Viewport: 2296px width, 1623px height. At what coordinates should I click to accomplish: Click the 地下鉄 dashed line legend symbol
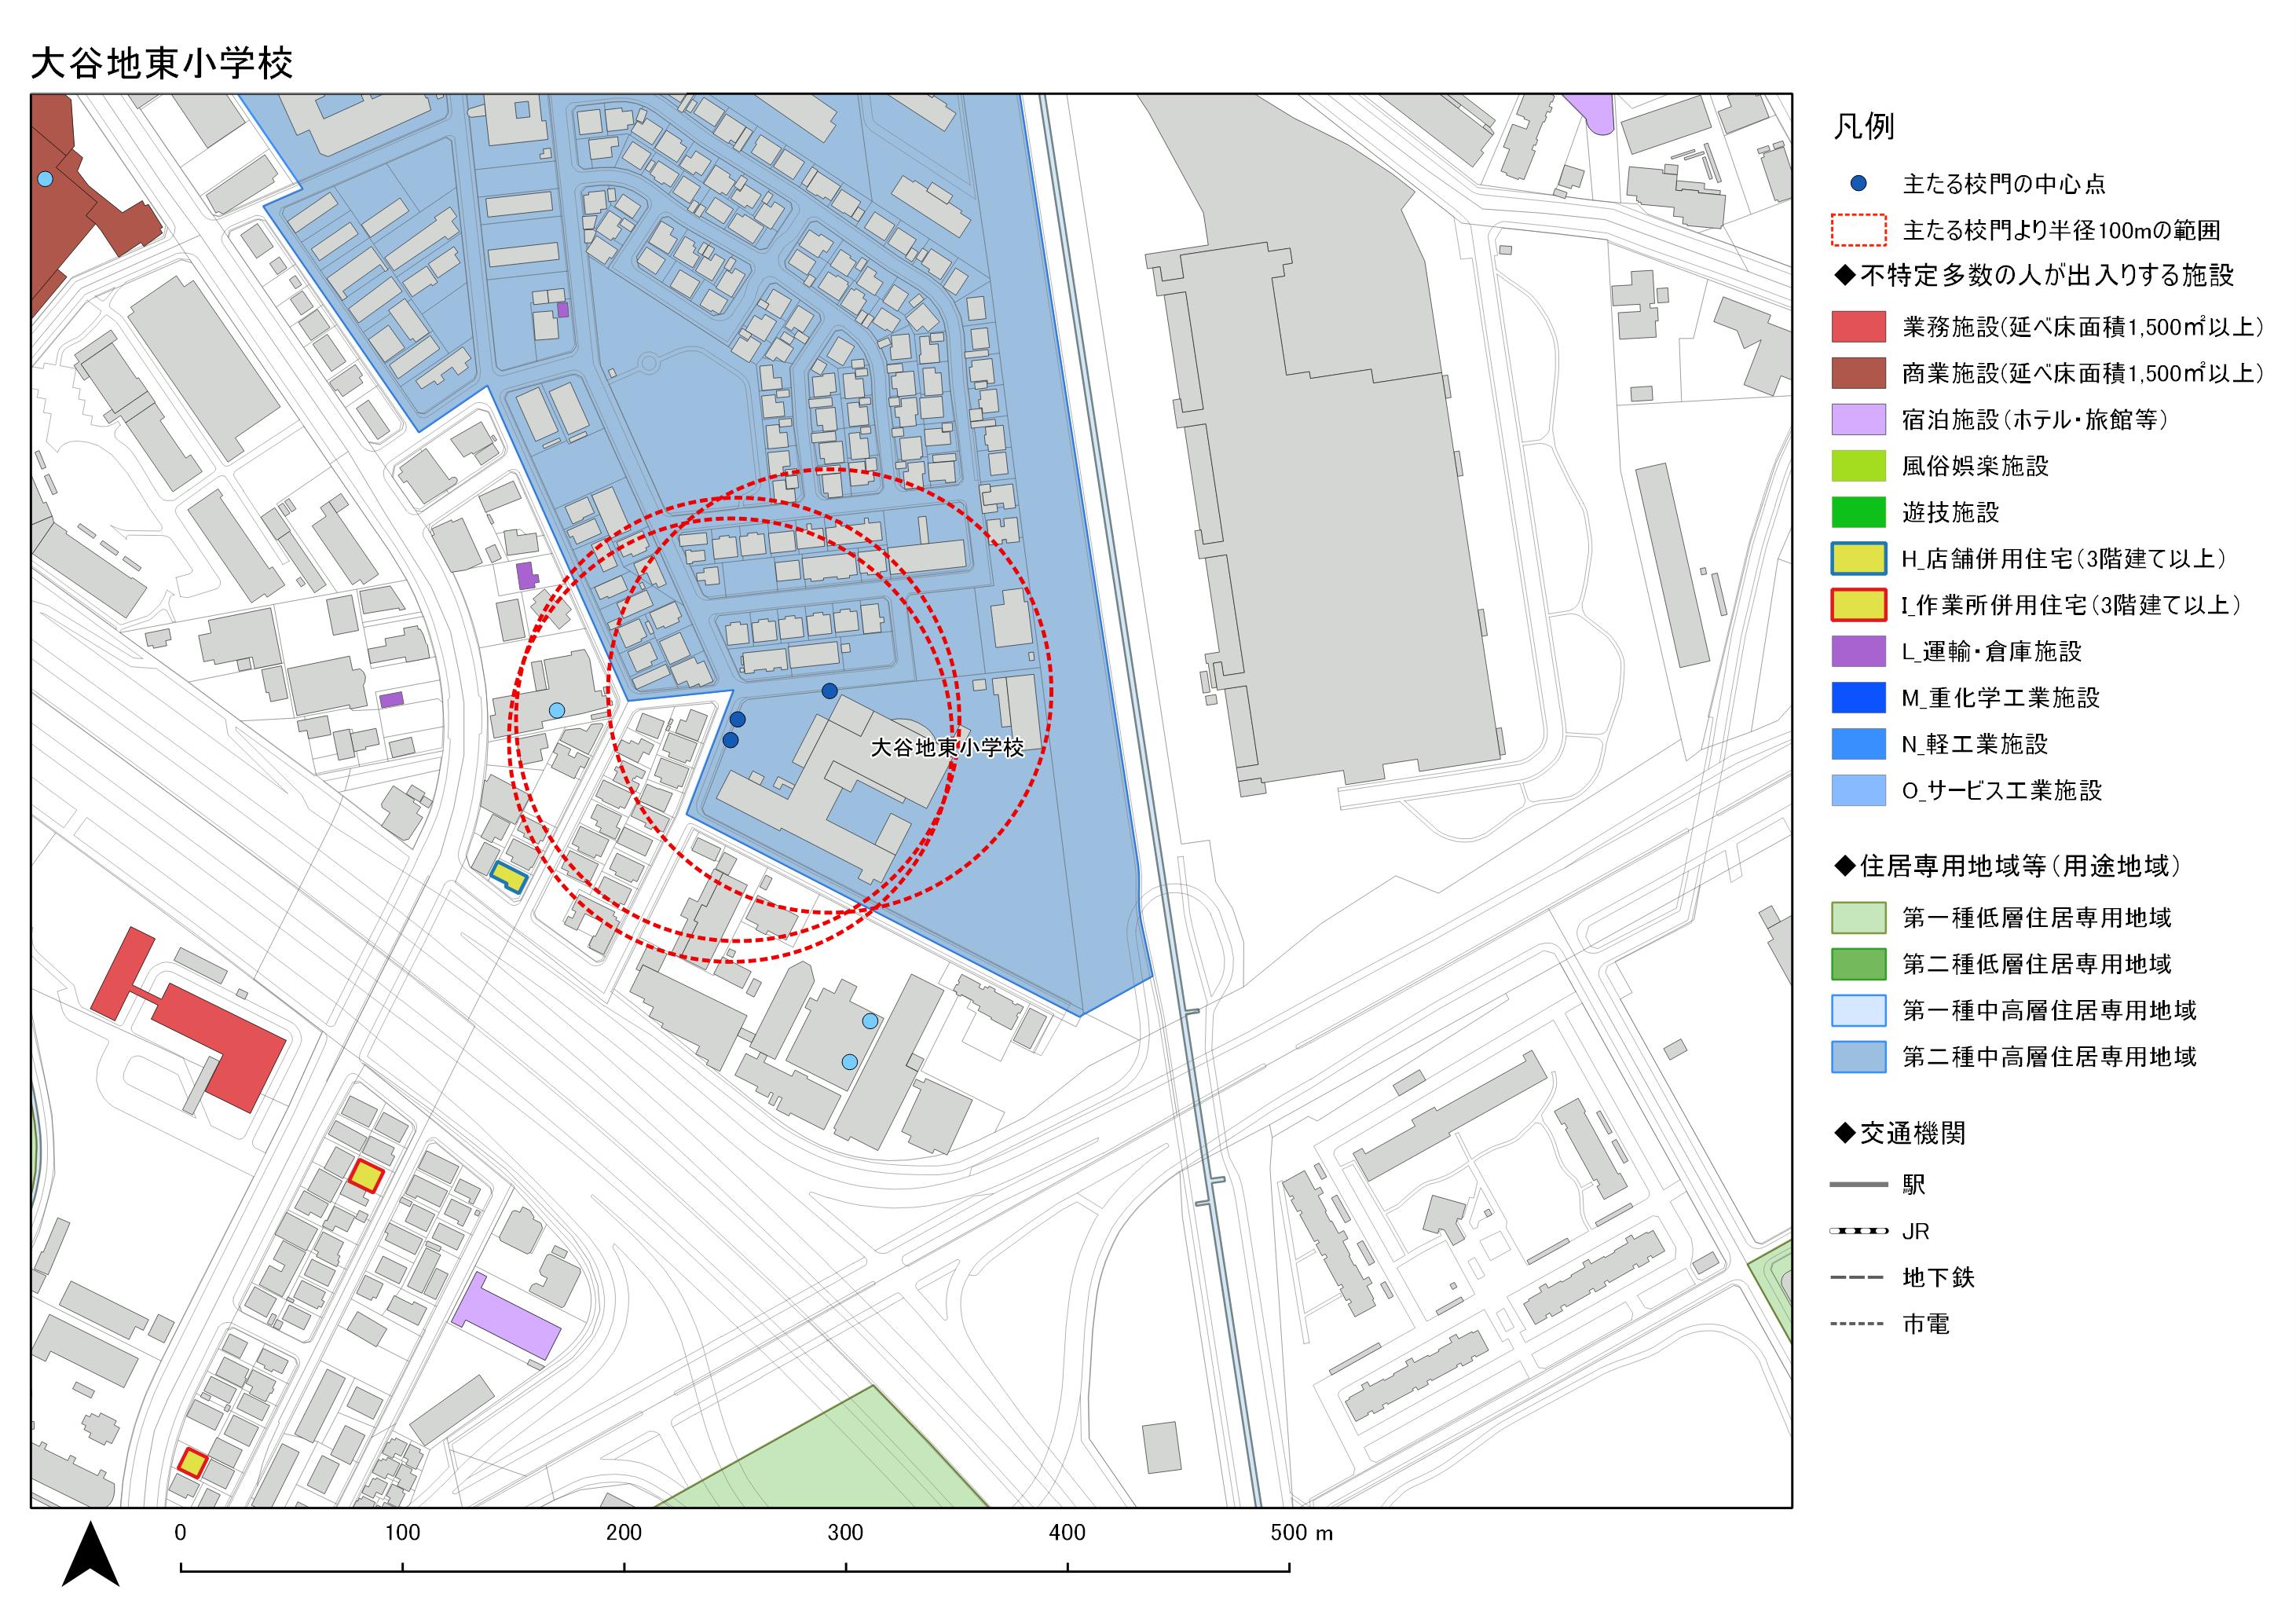click(1858, 1277)
